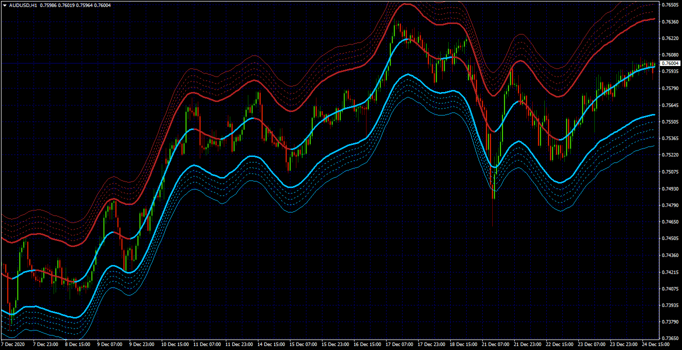Click the 0.76080 price scale label

coord(670,55)
